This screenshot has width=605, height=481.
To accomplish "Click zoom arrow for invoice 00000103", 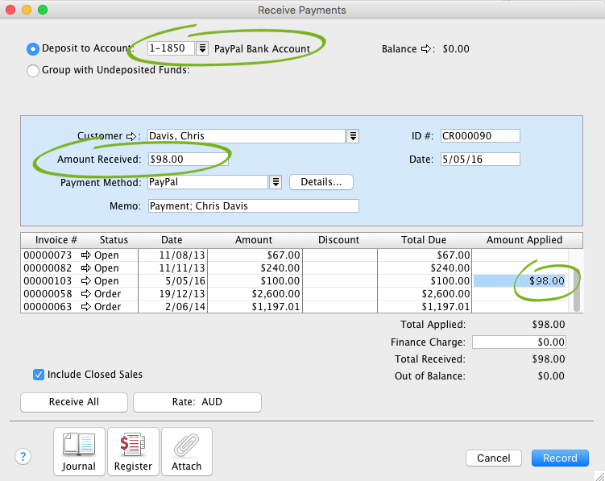I will [88, 281].
